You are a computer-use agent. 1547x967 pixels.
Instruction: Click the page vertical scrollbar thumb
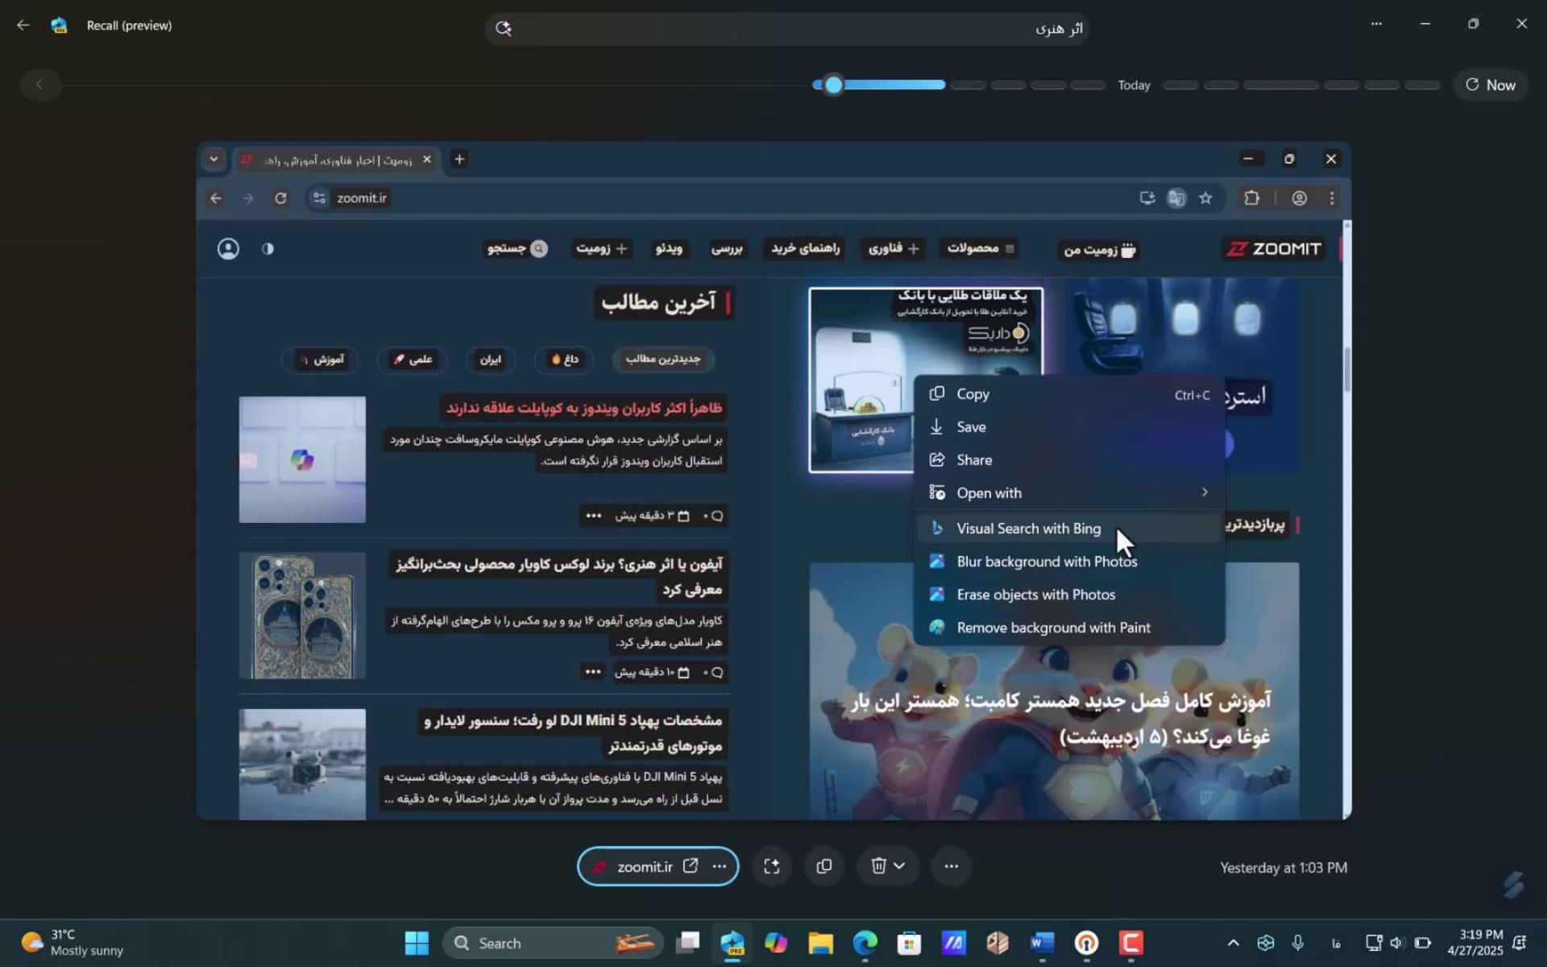click(1346, 371)
